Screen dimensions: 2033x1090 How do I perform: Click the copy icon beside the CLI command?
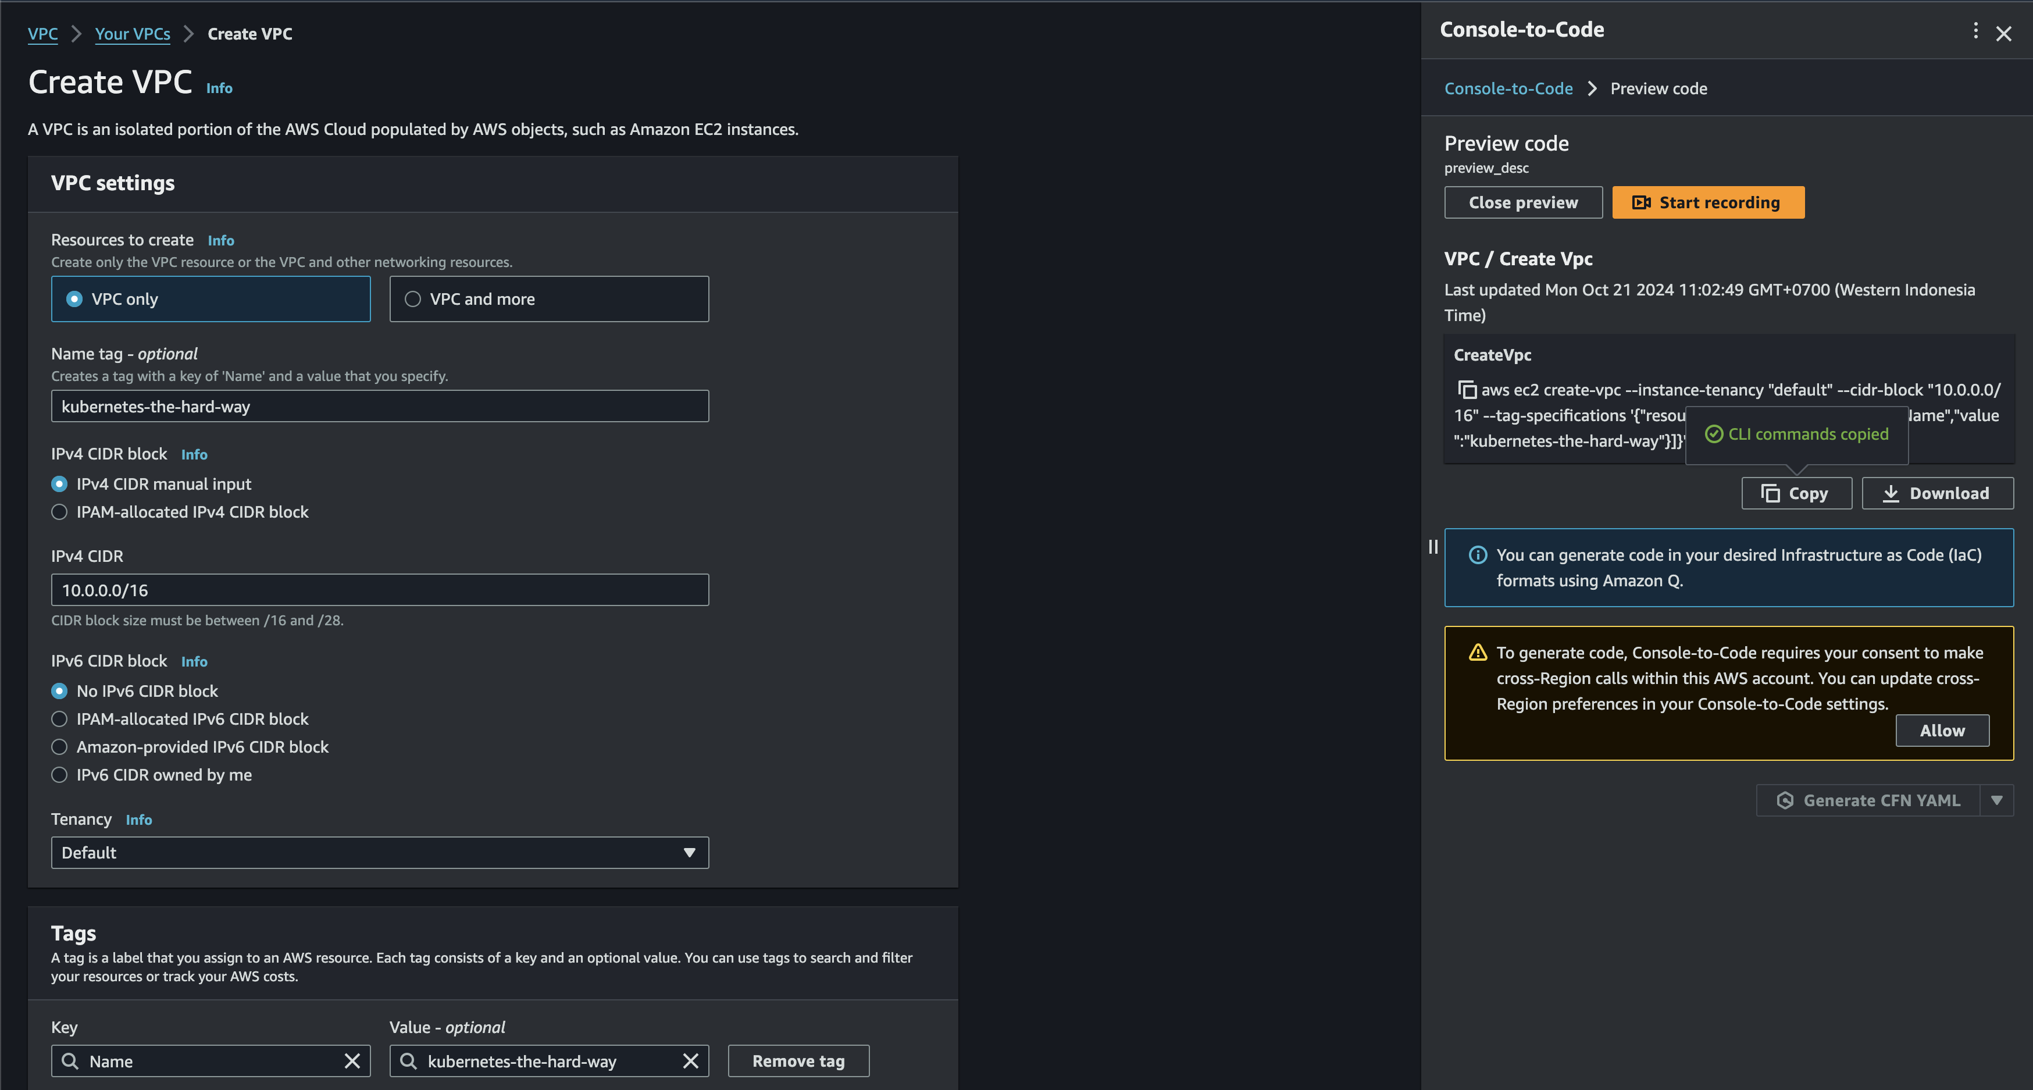[x=1467, y=390]
